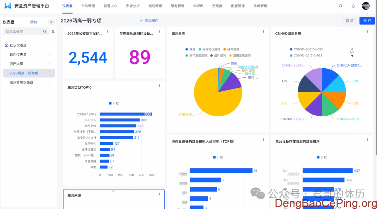Open more options for 漏洞类型TOP10 widget
This screenshot has height=209, width=377.
(160, 86)
